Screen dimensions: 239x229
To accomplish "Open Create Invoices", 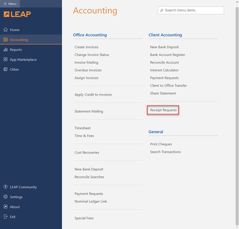I will coord(86,47).
